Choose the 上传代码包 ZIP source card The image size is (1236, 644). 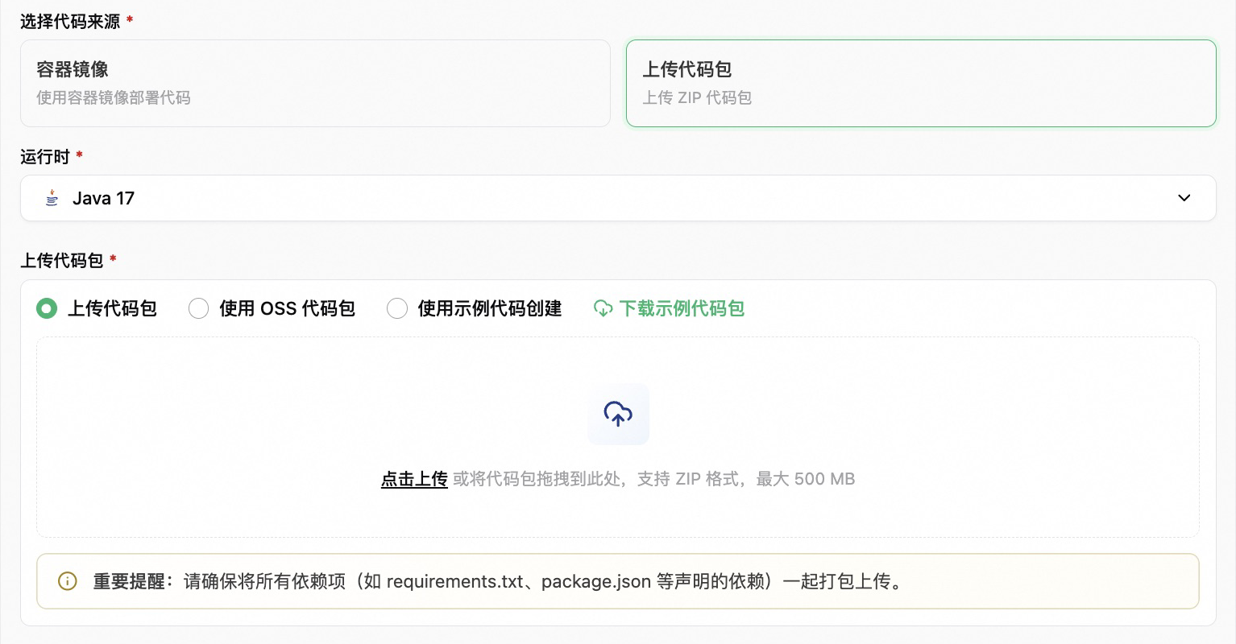(921, 83)
